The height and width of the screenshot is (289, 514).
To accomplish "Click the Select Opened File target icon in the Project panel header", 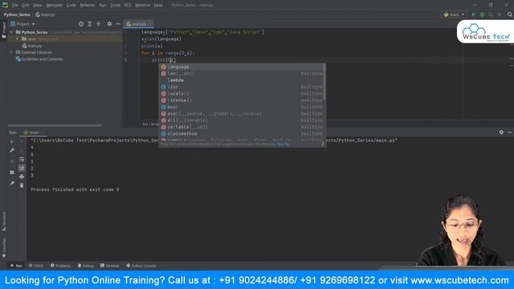I will pos(81,24).
